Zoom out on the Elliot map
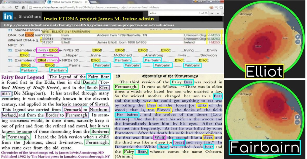This screenshot has height=159, width=307. click(298, 42)
